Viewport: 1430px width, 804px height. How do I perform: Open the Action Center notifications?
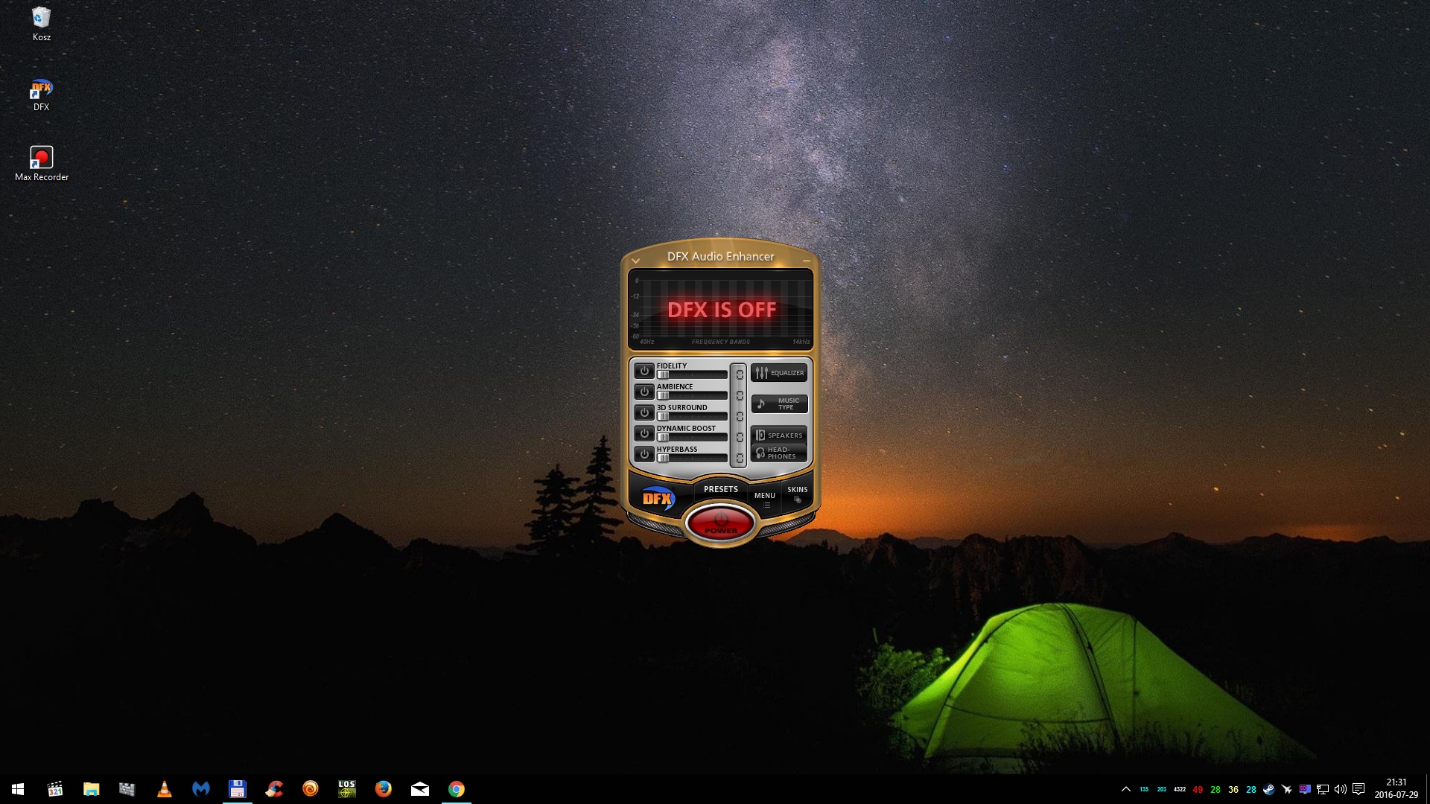pyautogui.click(x=1358, y=789)
